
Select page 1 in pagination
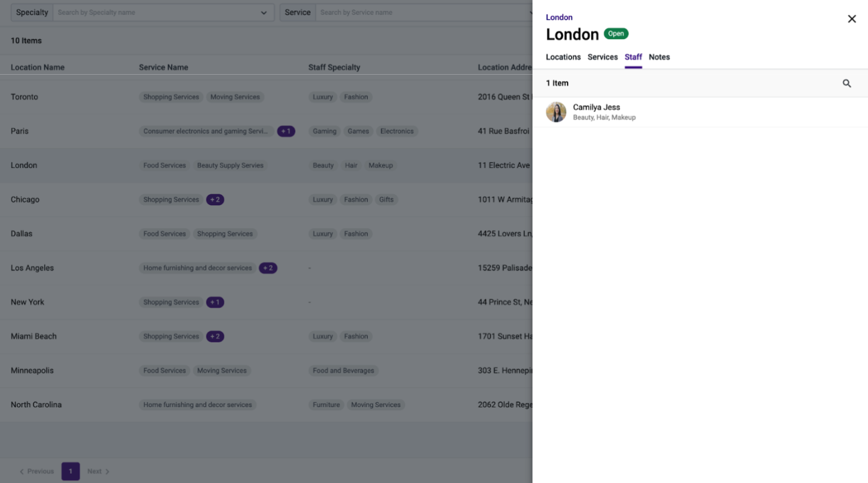coord(70,471)
